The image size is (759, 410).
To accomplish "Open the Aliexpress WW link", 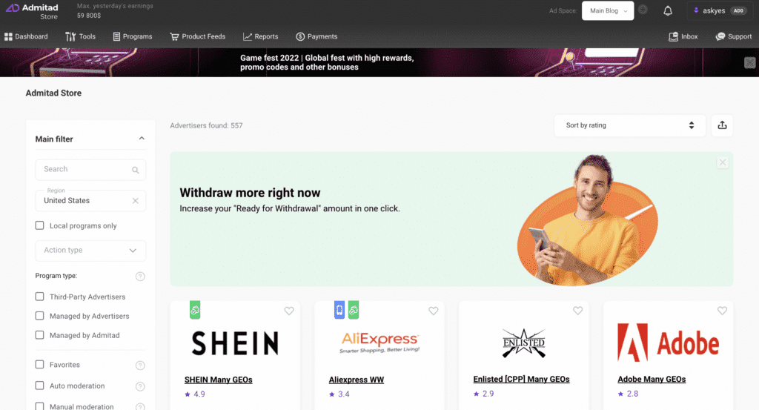I will (357, 380).
